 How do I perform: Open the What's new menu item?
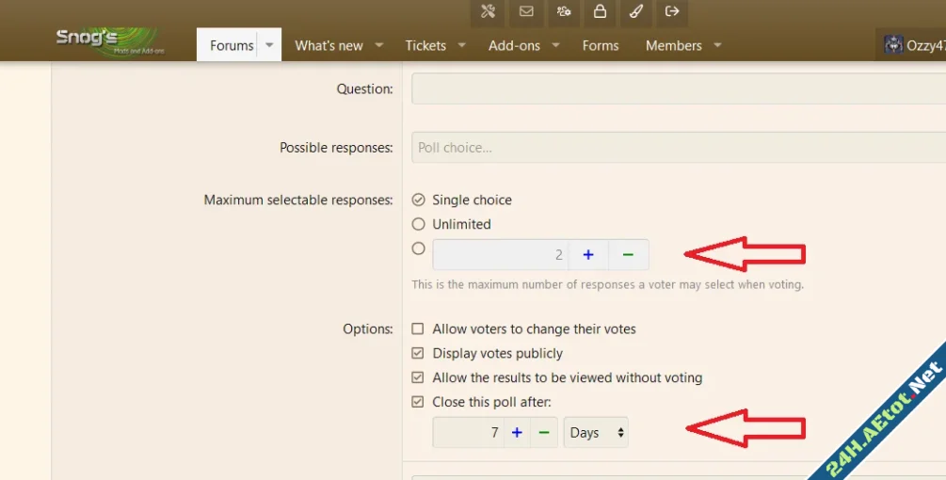(329, 45)
